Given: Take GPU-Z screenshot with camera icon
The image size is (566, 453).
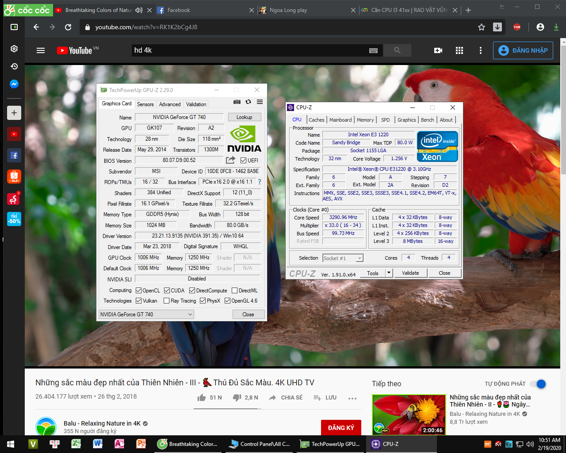Looking at the screenshot, I should click(x=237, y=102).
